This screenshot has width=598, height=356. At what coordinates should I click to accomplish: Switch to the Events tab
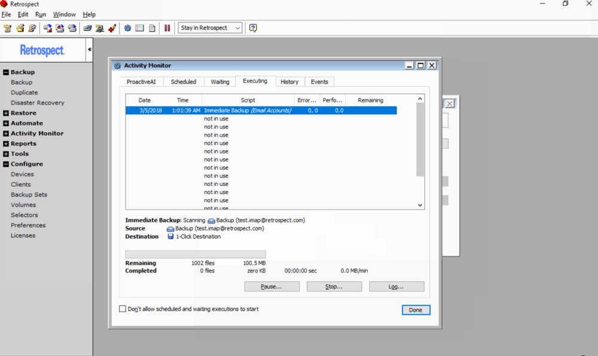coord(319,82)
